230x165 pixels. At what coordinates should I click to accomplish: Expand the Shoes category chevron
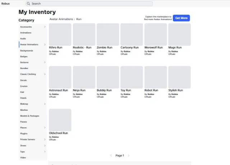click(x=45, y=146)
